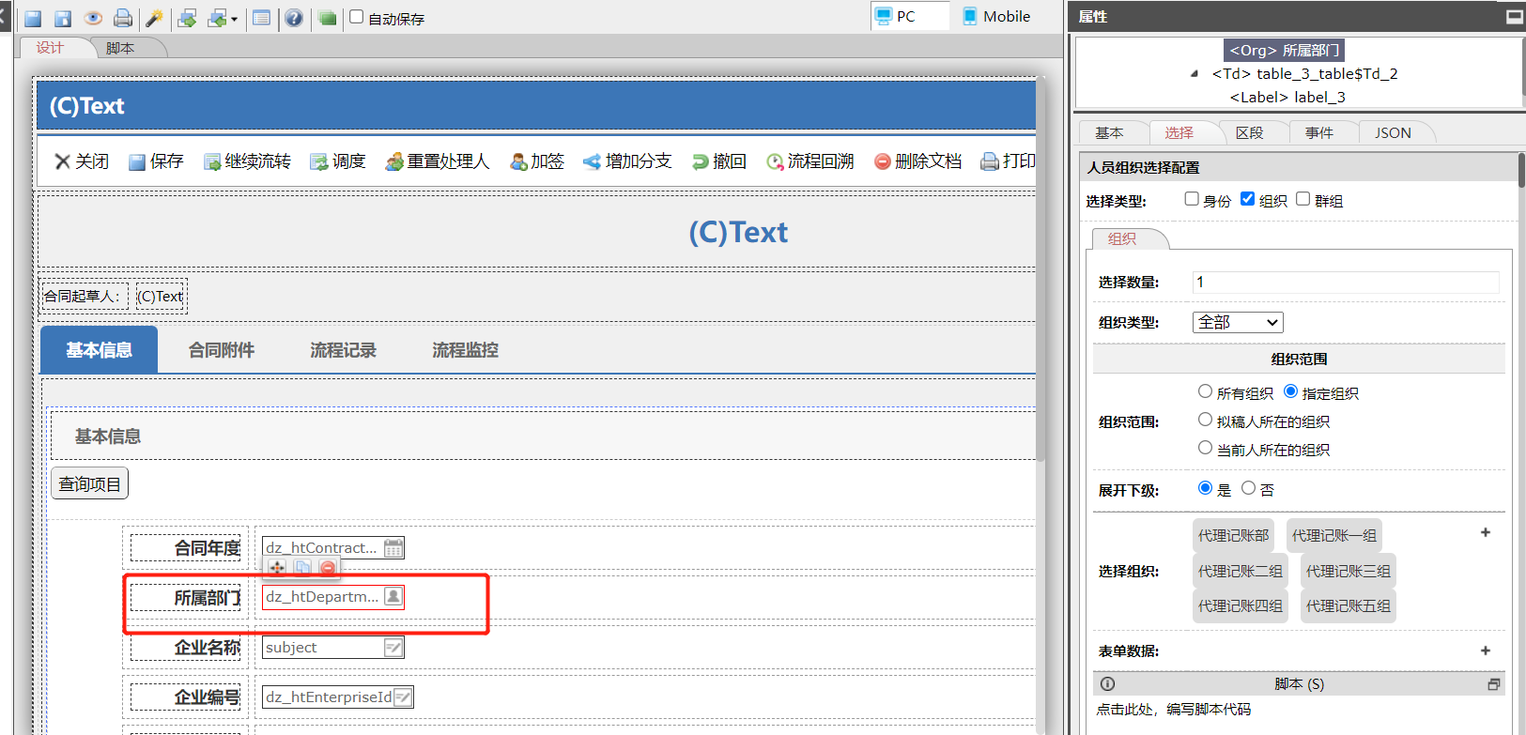
Task: Click the 关闭 action in form toolbar
Action: pyautogui.click(x=82, y=161)
